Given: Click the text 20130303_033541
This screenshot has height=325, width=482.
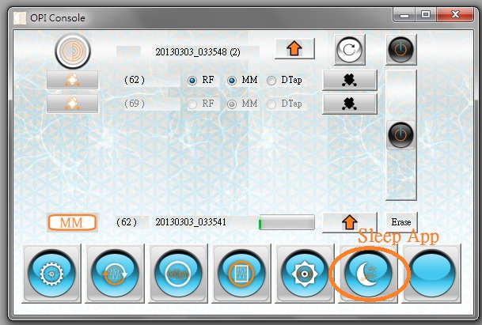Looking at the screenshot, I should [191, 222].
